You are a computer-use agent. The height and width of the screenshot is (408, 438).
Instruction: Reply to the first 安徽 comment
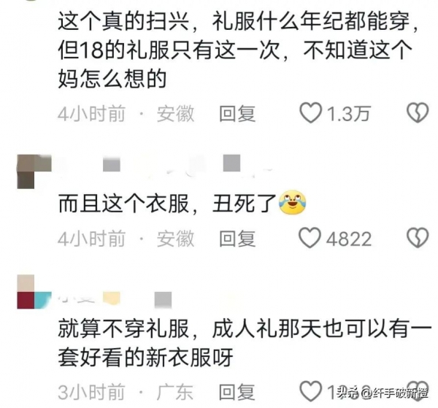(x=237, y=113)
